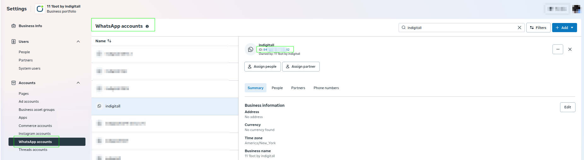Image resolution: width=584 pixels, height=160 pixels.
Task: Open the three-dots more options menu
Action: [558, 49]
